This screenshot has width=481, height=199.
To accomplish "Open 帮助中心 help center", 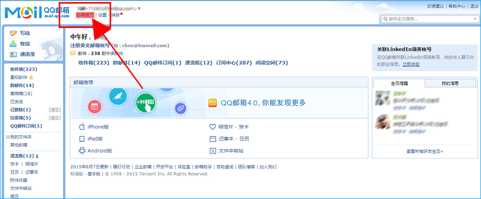I will click(x=457, y=6).
